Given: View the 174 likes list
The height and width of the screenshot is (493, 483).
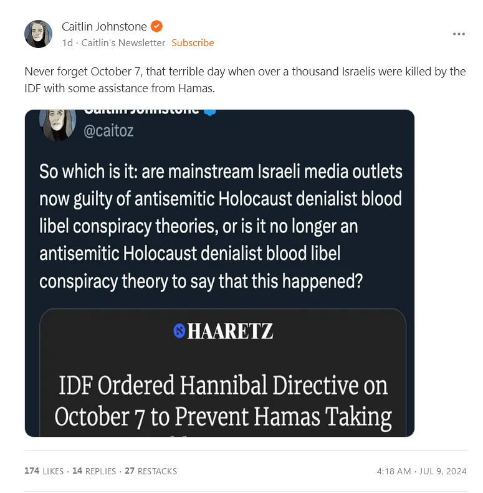Looking at the screenshot, I should 44,471.
